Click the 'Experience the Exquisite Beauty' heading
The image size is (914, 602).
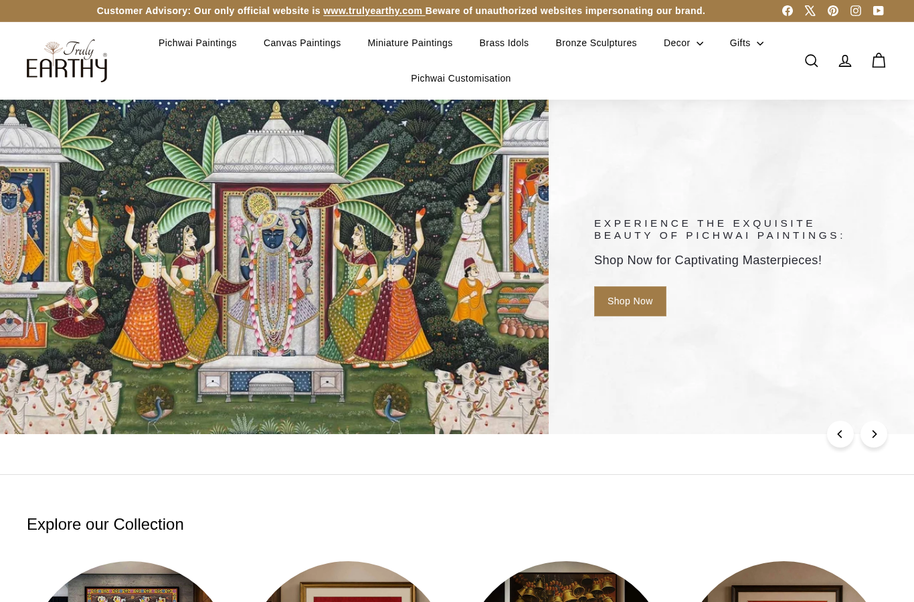tap(719, 229)
